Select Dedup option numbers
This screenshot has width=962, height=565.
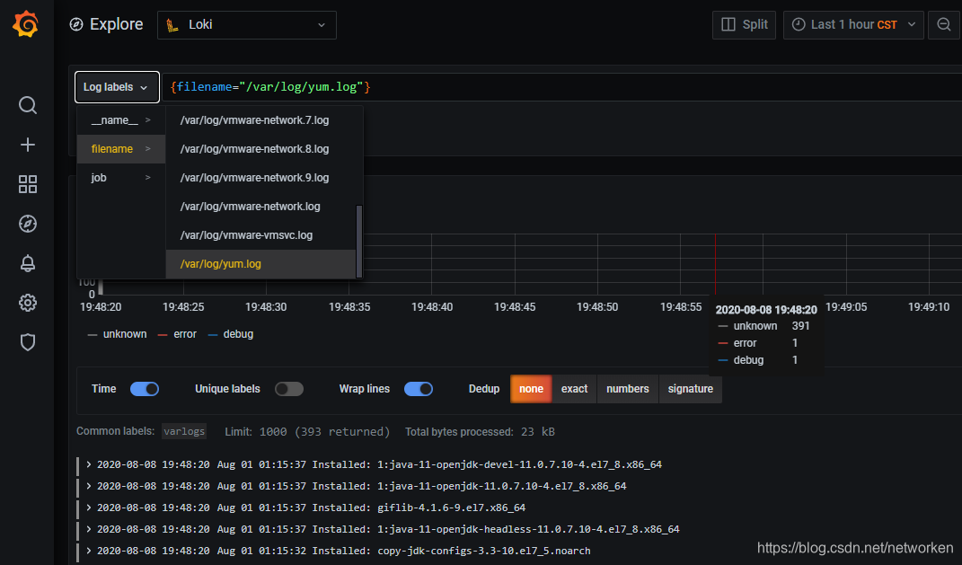click(x=628, y=389)
